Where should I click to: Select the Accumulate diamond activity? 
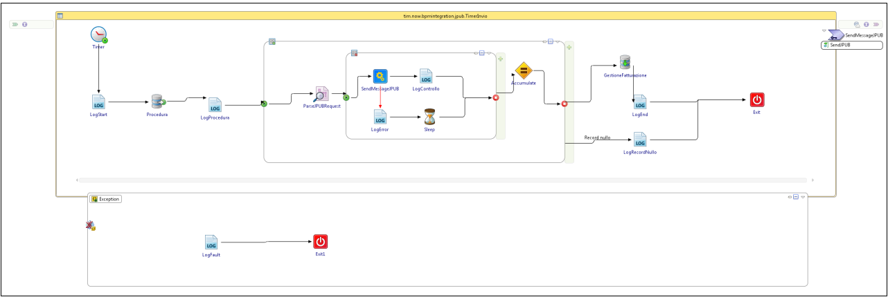pyautogui.click(x=524, y=70)
